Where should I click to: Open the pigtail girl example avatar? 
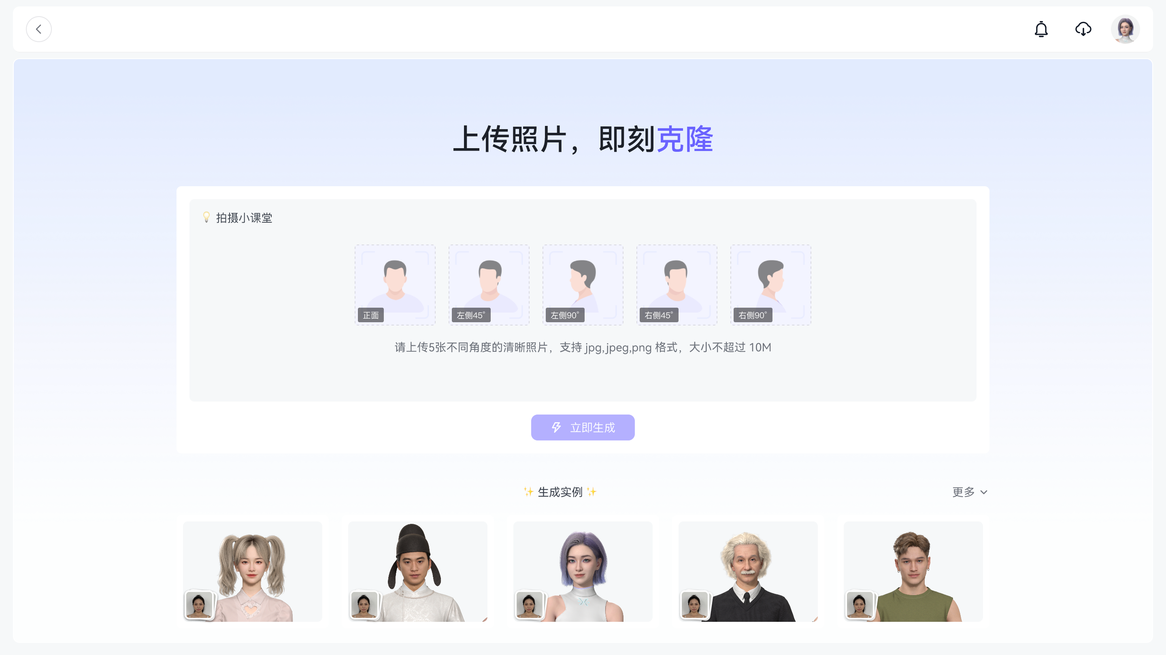pyautogui.click(x=252, y=571)
